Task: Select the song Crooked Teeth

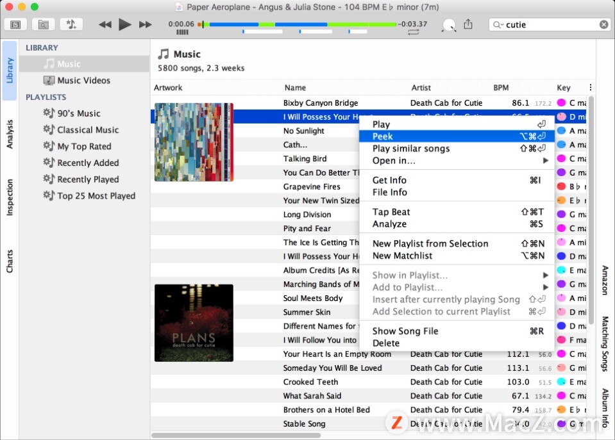Action: [310, 382]
